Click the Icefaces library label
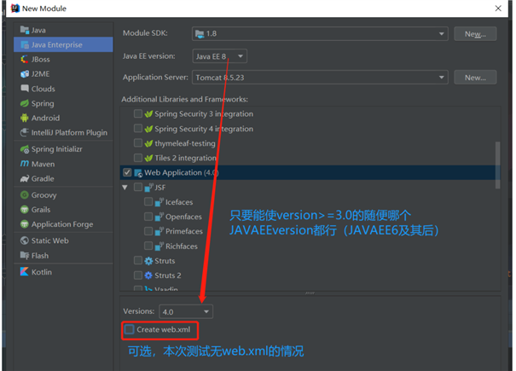Image resolution: width=516 pixels, height=371 pixels. tap(179, 202)
